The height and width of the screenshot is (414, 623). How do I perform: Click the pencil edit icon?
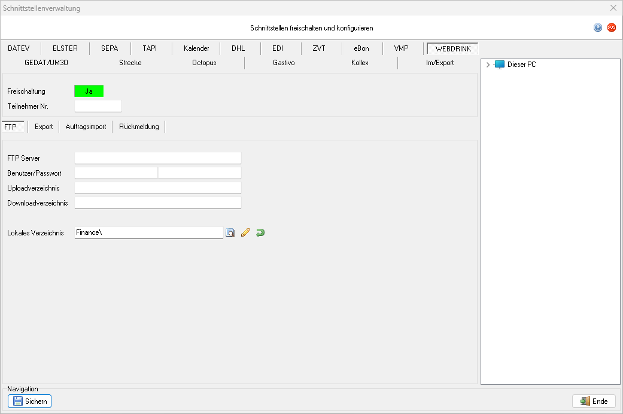point(245,233)
